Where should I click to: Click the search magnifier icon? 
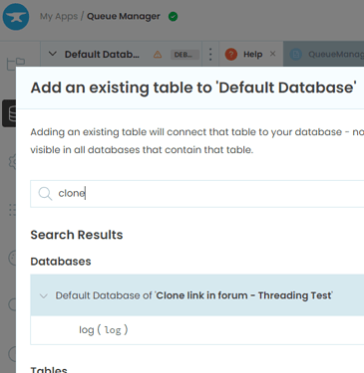pos(45,193)
